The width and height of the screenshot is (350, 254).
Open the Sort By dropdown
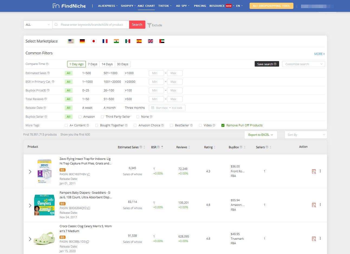(x=306, y=134)
